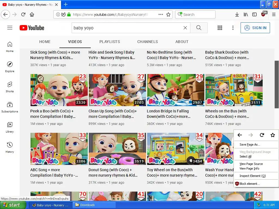Viewport: 279px width, 209px height.
Task: Reload page using toolbar refresh icon
Action: pos(23,14)
